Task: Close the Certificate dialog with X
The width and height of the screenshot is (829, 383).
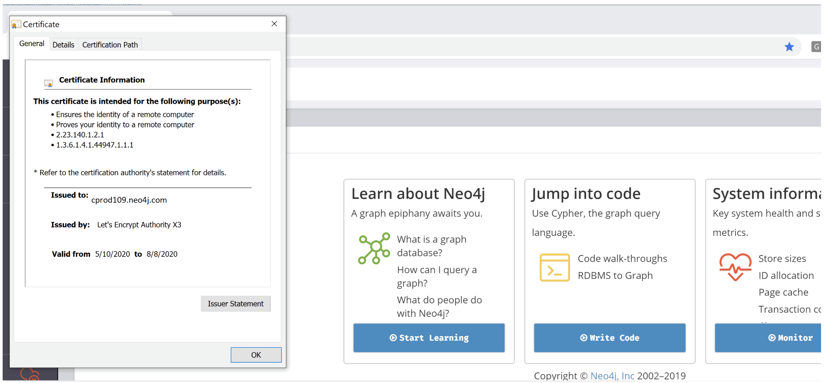Action: [274, 24]
